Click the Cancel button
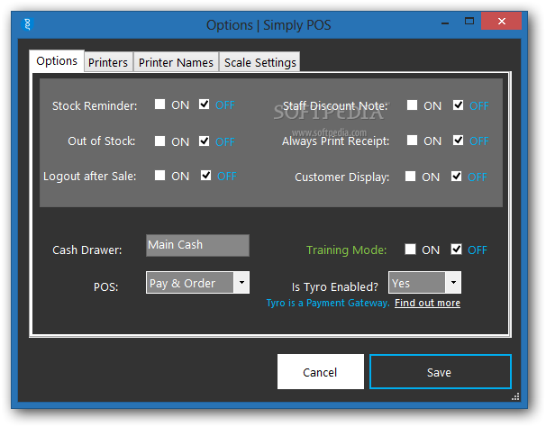Viewport: 546px width, 427px height. (x=321, y=372)
